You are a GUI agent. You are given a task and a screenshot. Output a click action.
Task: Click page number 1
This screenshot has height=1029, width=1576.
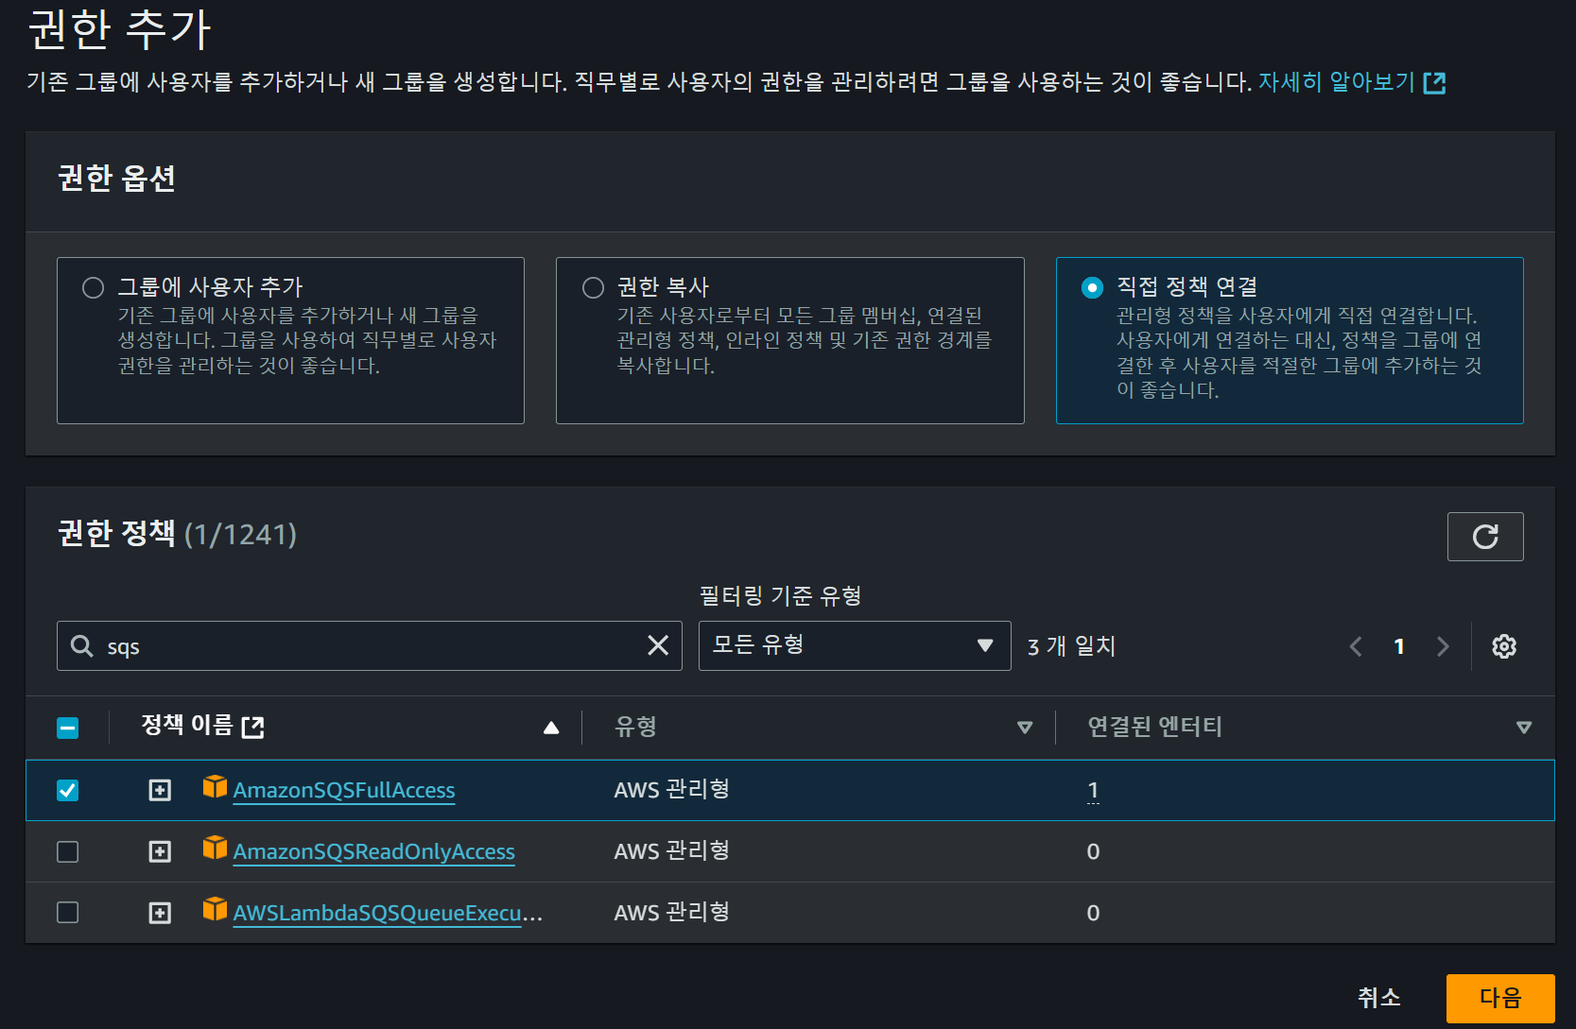(1399, 646)
